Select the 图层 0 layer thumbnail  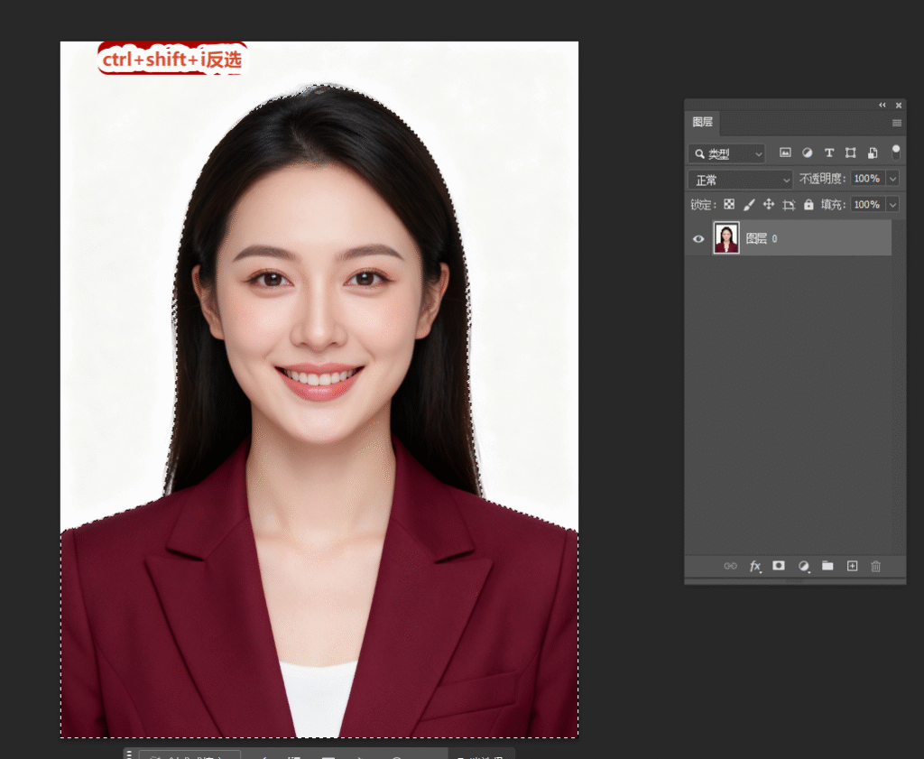(726, 238)
